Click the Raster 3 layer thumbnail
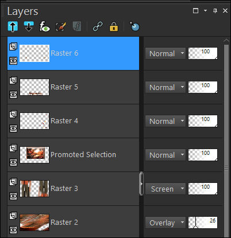This screenshot has width=231, height=238. (x=34, y=189)
